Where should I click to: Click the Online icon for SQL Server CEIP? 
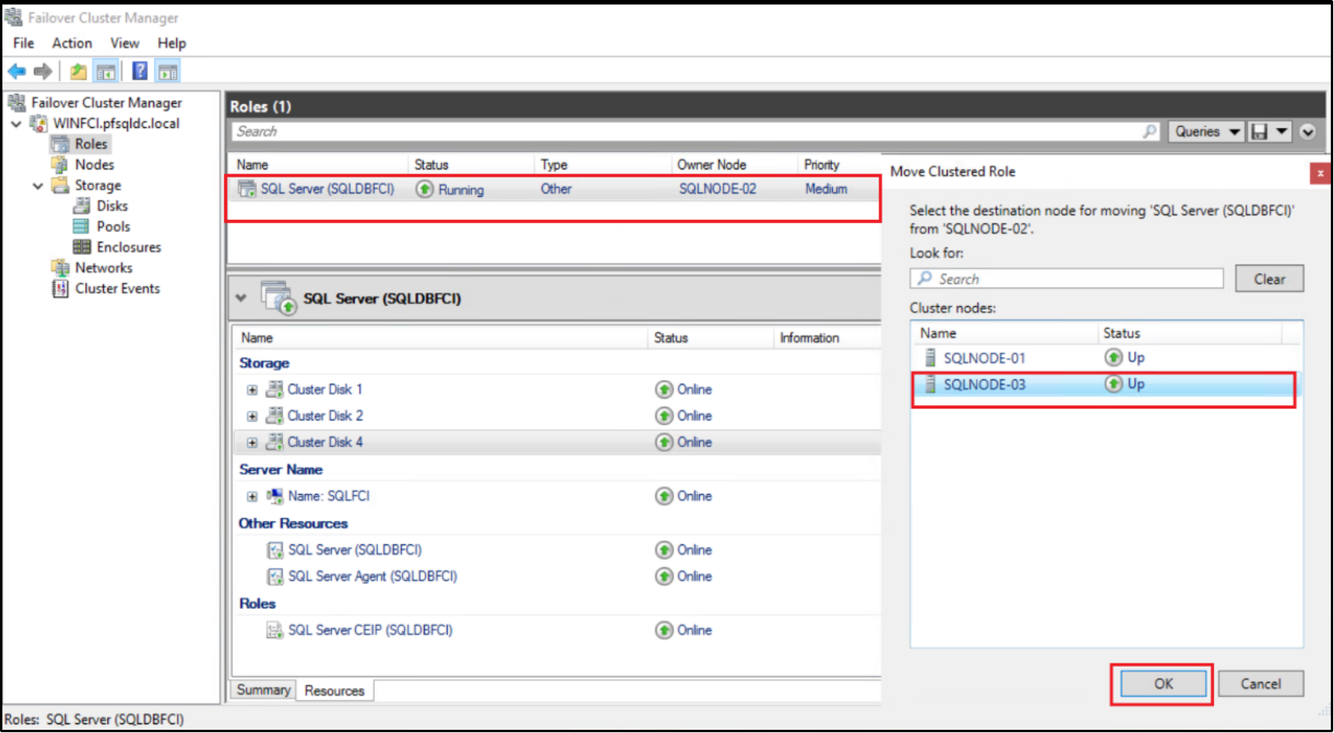[x=664, y=631]
